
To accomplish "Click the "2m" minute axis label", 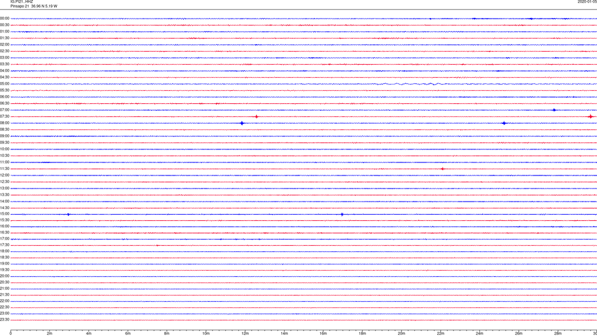I will pyautogui.click(x=50, y=334).
